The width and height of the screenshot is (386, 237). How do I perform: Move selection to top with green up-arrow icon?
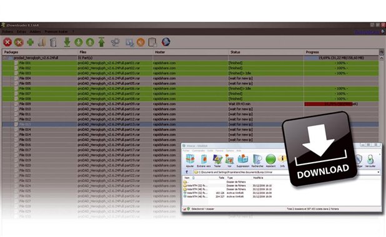coord(101,42)
